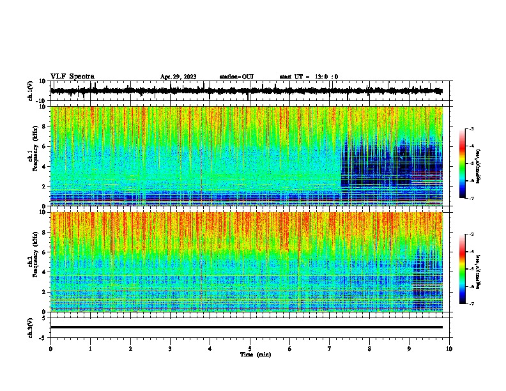The image size is (506, 391).
Task: Click the "6" kHz tick on ch.1 spectrogram
Action: click(45, 146)
